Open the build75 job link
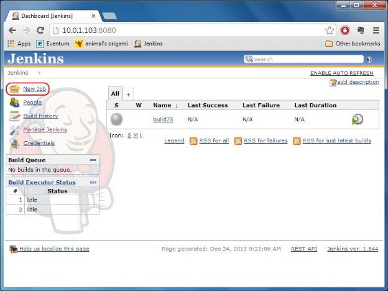Image resolution: width=388 pixels, height=291 pixels. pos(163,119)
